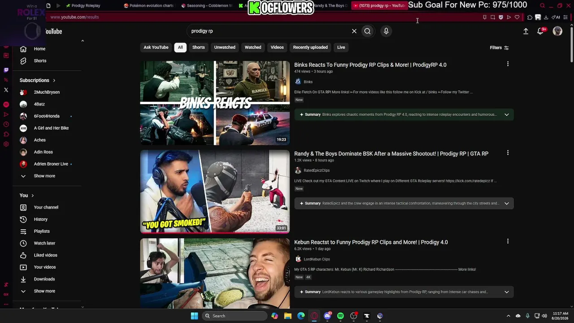Open browser downloads icon in the toolbar

tap(546, 17)
